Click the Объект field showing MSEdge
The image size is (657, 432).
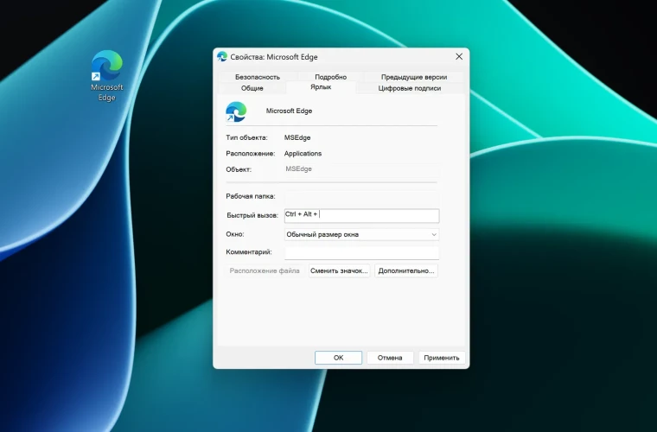[x=361, y=169]
